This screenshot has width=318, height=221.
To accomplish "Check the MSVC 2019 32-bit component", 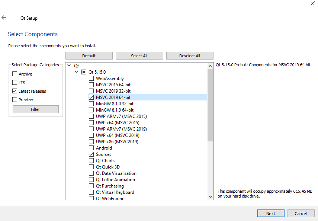I will coord(91,91).
